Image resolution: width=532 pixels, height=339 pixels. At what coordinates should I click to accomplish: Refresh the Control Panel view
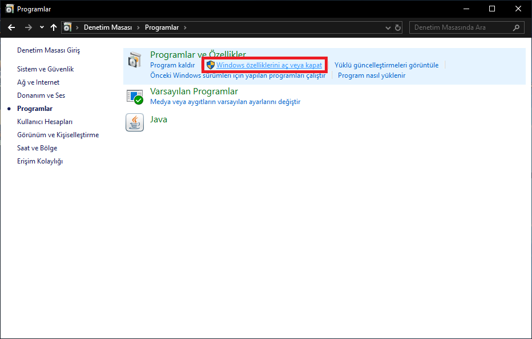coord(398,27)
